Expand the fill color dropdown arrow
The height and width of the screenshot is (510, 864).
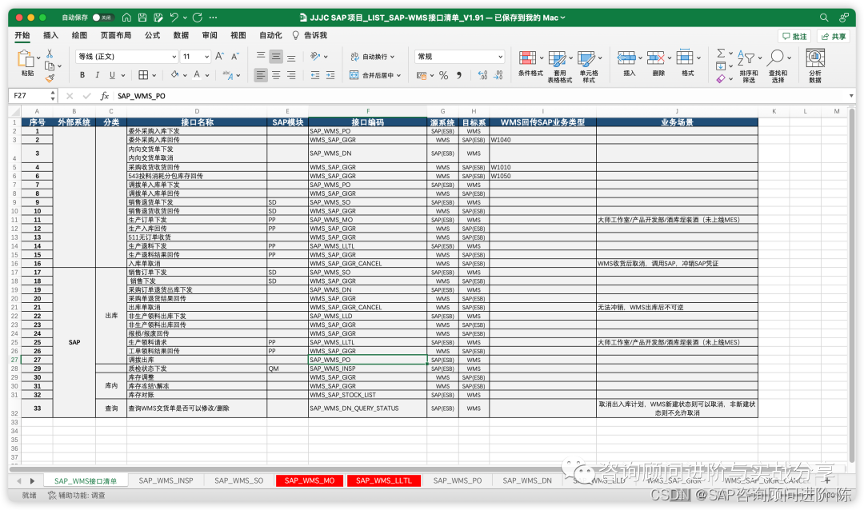[185, 75]
